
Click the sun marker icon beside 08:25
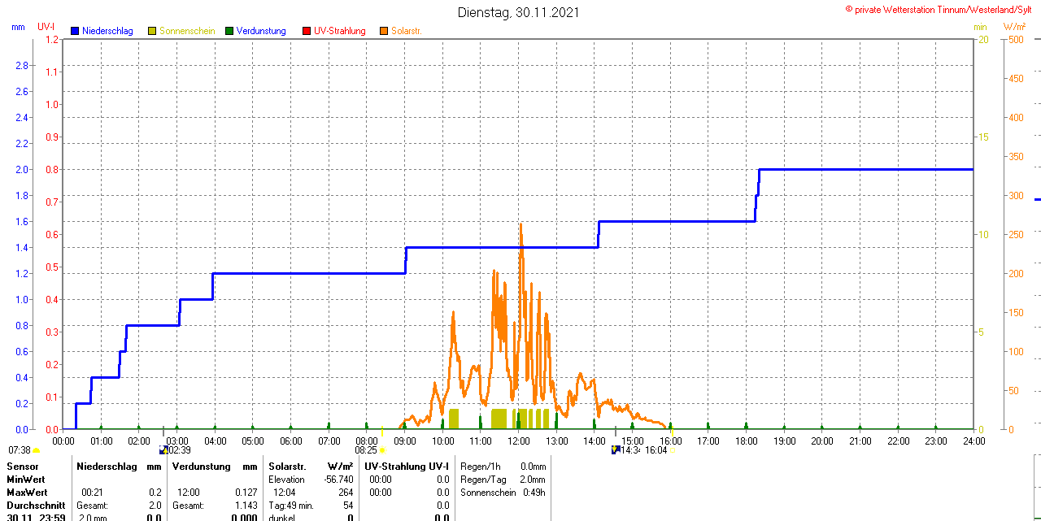383,449
